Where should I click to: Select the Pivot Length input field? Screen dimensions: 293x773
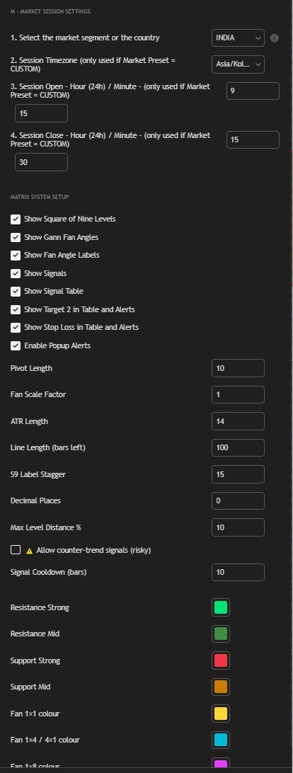coord(239,368)
